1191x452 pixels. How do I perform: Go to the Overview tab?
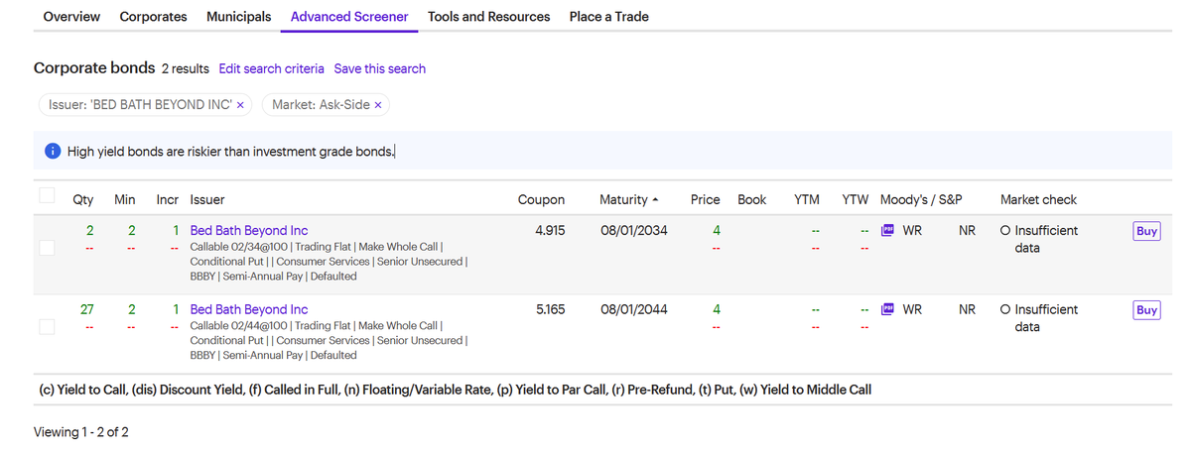[x=71, y=17]
